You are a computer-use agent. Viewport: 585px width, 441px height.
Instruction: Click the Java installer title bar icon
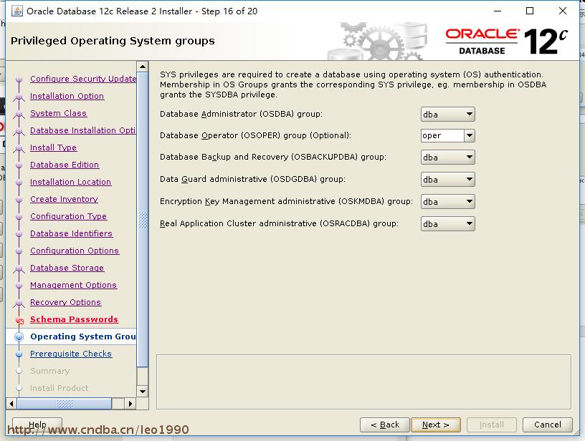coord(16,11)
